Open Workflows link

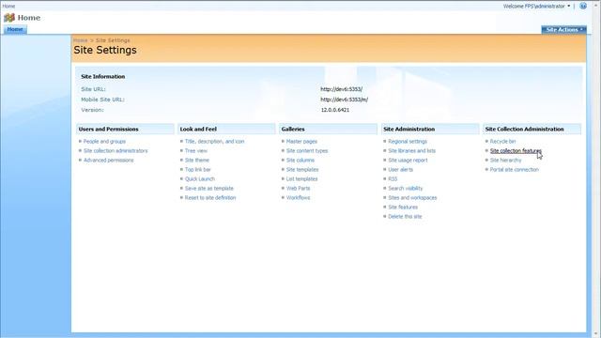tap(299, 198)
